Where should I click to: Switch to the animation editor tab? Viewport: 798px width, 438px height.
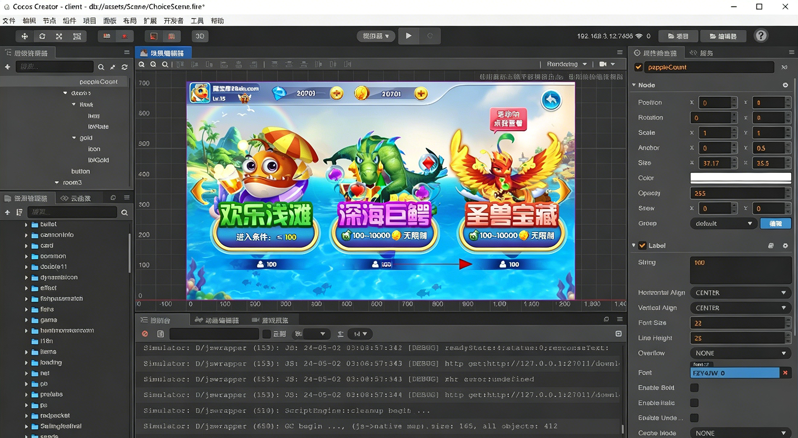[217, 320]
